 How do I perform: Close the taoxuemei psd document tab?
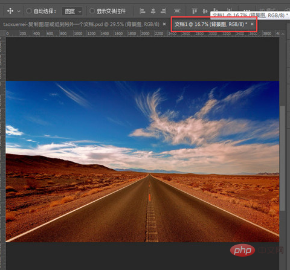pyautogui.click(x=164, y=24)
